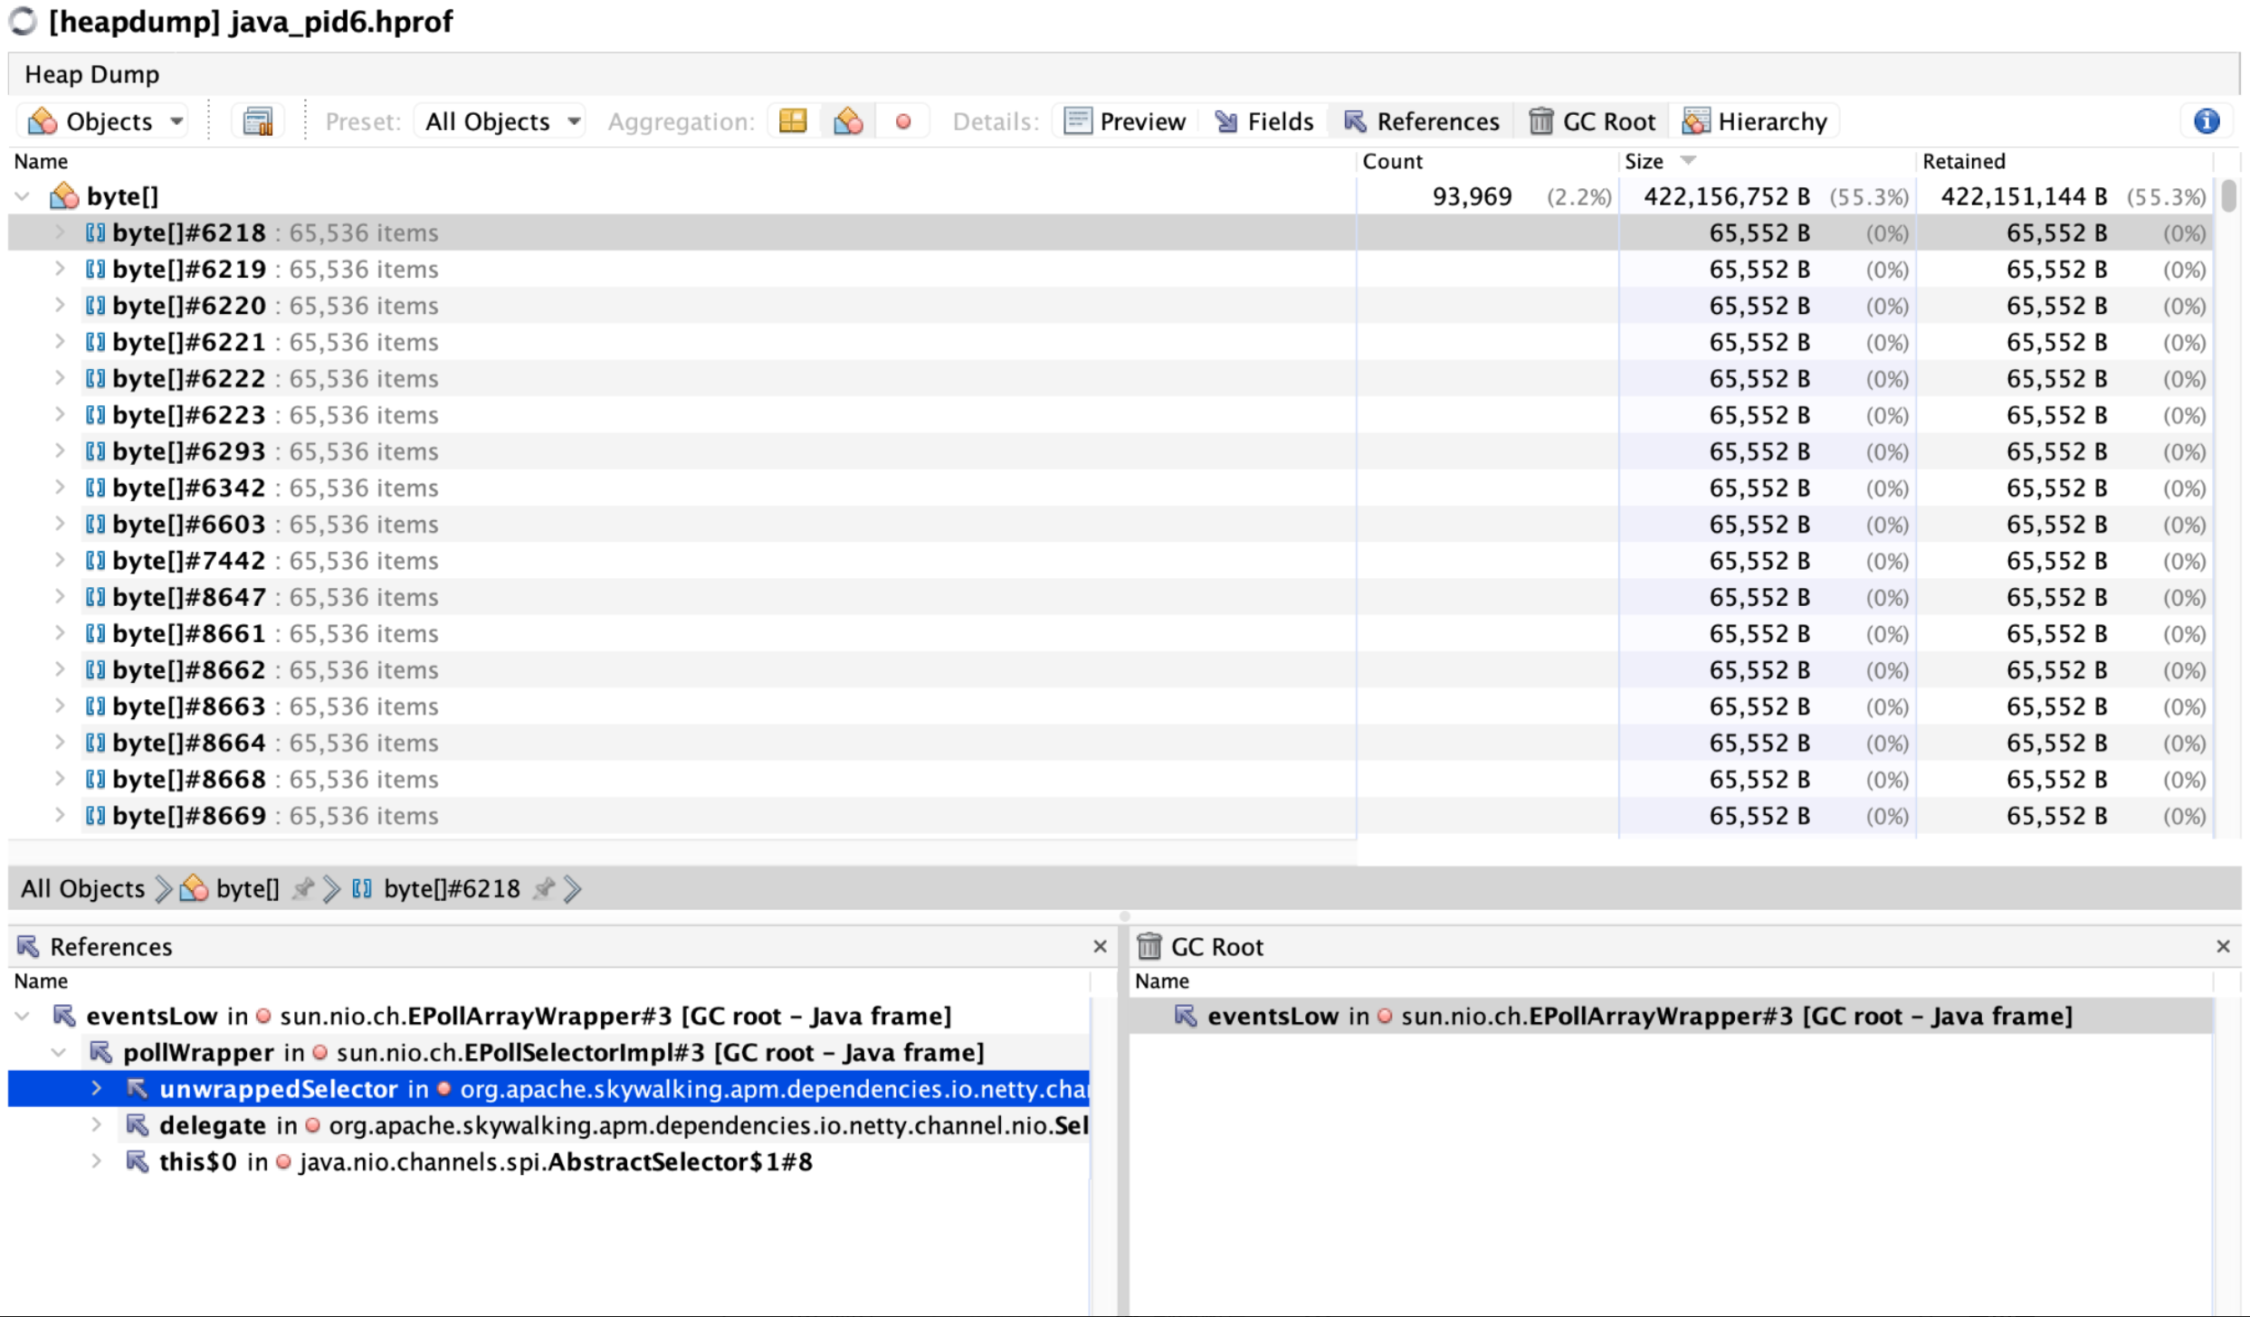Screen dimensions: 2250x1317
Task: Pin the byte[]#6218 breadcrumb
Action: click(543, 889)
